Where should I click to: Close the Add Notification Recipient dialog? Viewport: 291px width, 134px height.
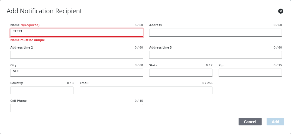pos(281,11)
